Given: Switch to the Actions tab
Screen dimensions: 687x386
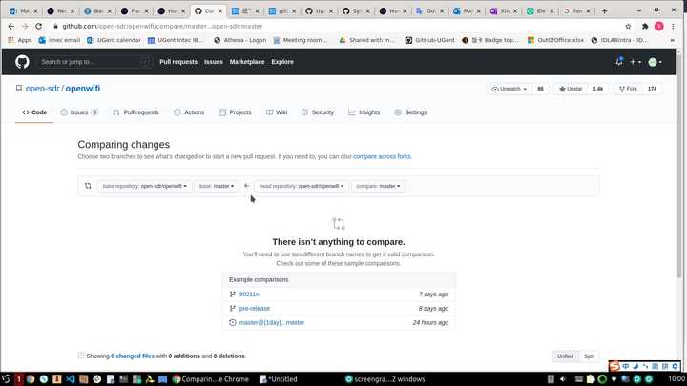Looking at the screenshot, I should [189, 112].
